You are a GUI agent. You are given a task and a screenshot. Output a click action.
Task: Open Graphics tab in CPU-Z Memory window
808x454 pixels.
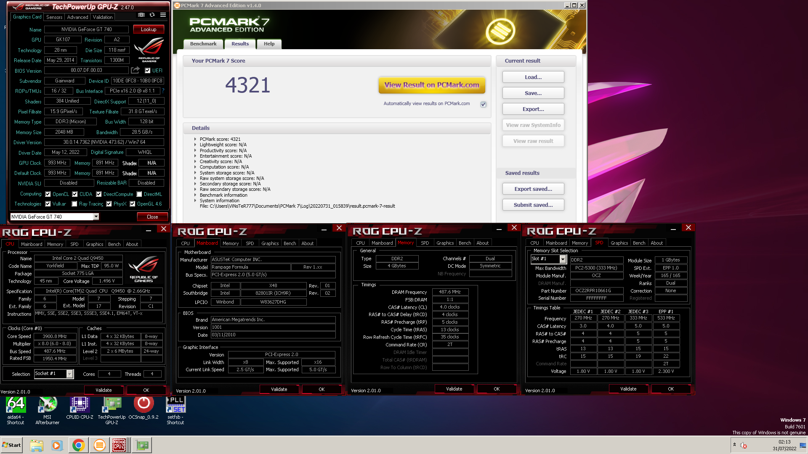pos(445,243)
